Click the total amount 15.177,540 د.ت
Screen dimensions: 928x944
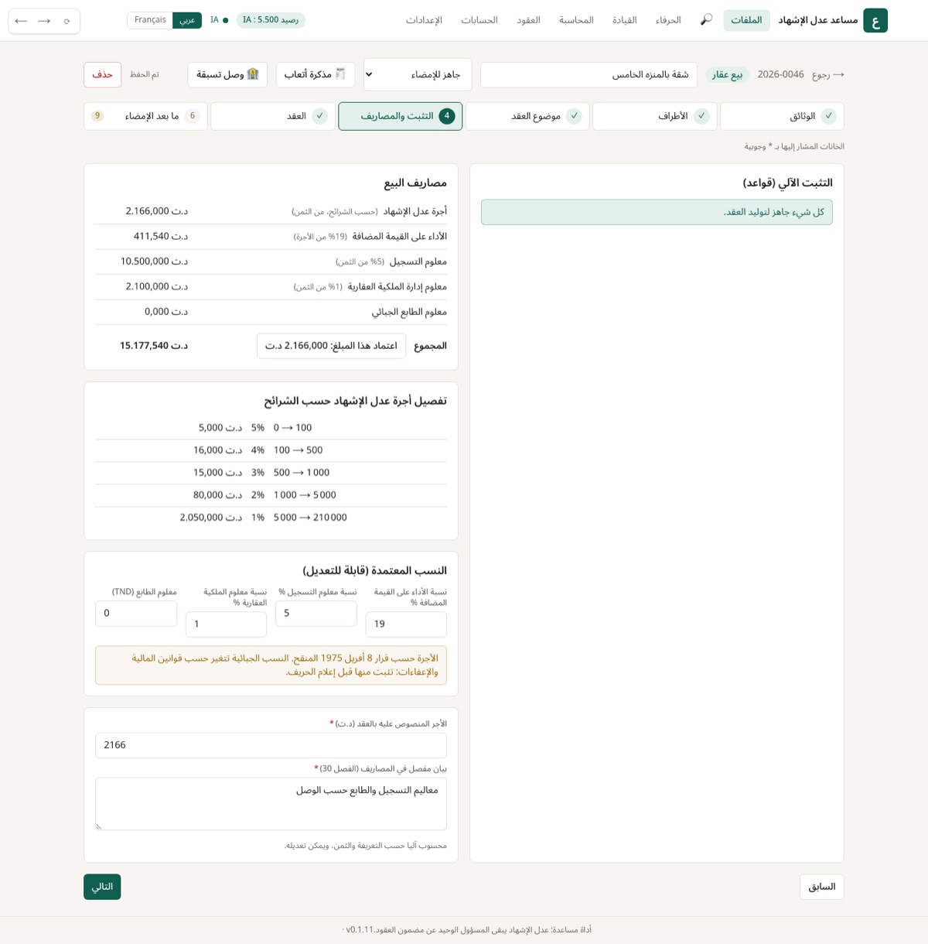(154, 346)
